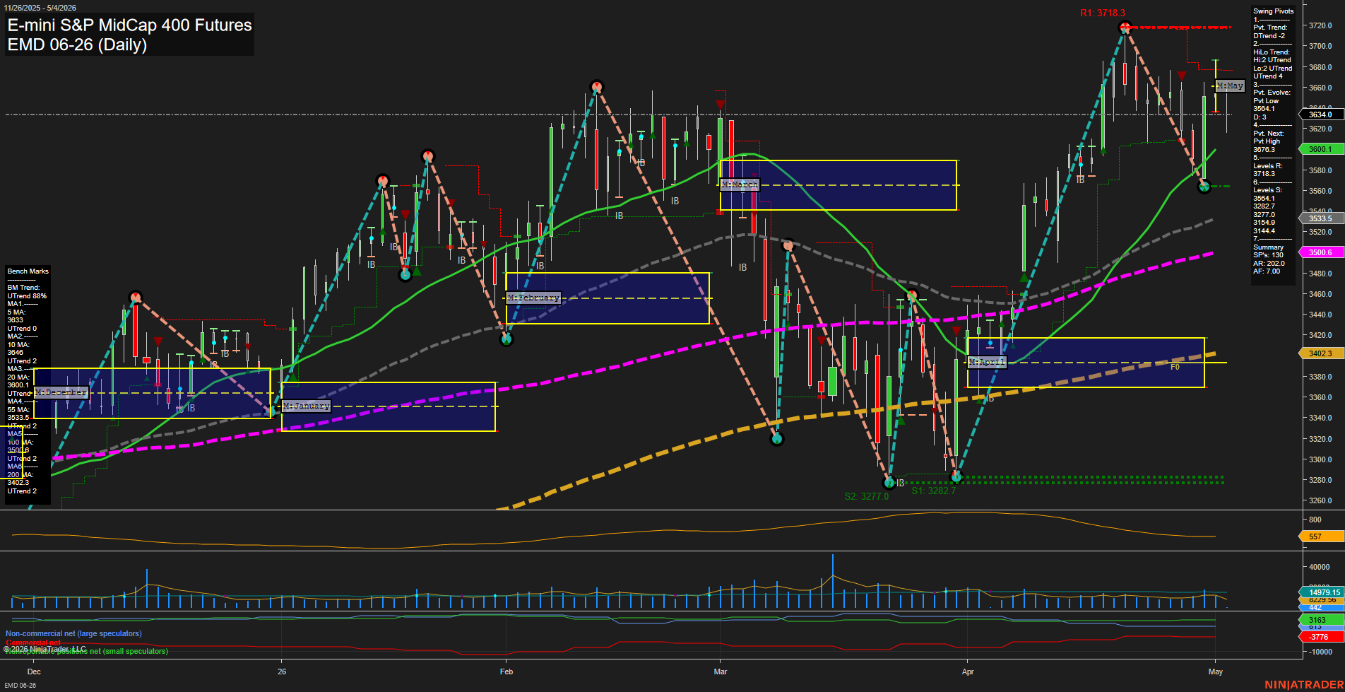Click the S1: 3282.7 support label
Viewport: 1345px width, 692px height.
[x=933, y=491]
